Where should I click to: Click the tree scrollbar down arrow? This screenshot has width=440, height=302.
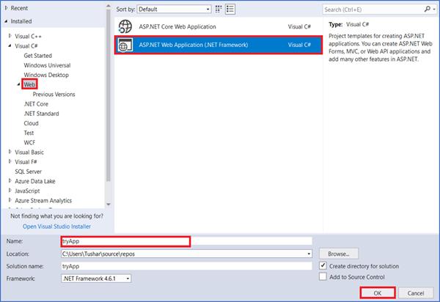tap(109, 205)
